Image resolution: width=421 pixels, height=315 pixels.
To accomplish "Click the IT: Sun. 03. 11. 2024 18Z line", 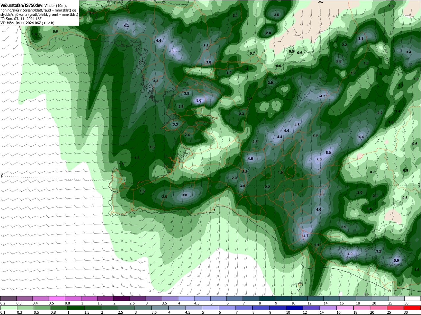I will [21, 19].
